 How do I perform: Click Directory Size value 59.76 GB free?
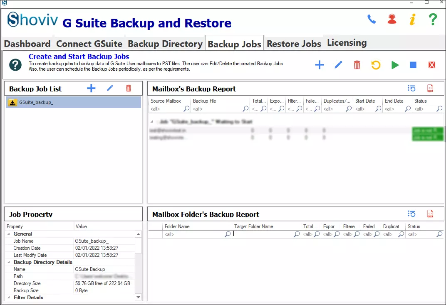103,283
